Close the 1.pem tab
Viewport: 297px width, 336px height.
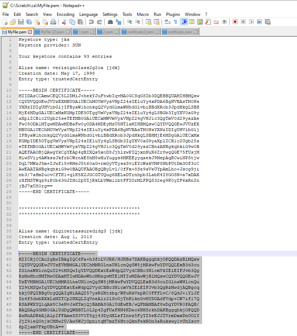(x=92, y=32)
